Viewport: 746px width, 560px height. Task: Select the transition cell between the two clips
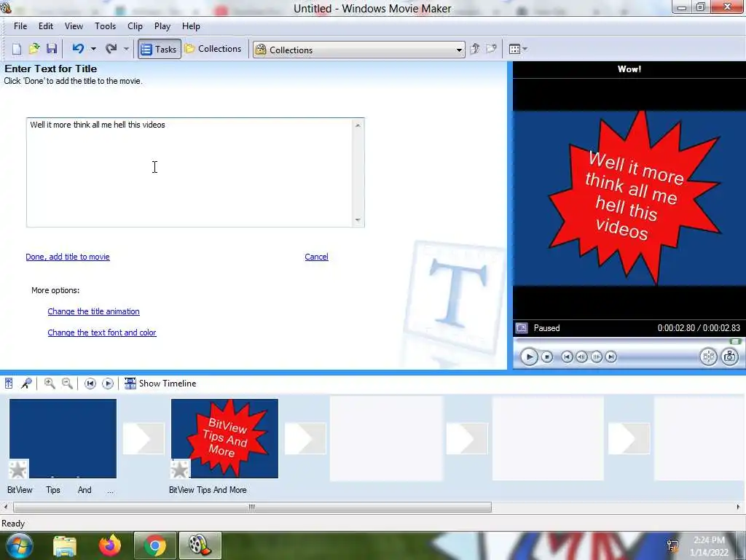(144, 438)
